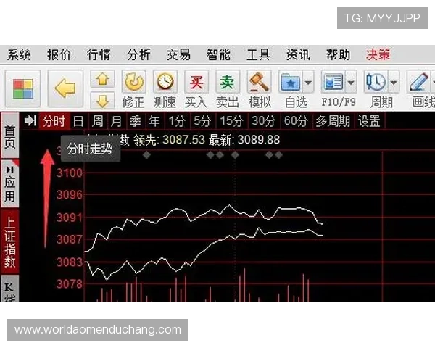Open the 应用 side tab
The width and height of the screenshot is (435, 348).
click(10, 183)
